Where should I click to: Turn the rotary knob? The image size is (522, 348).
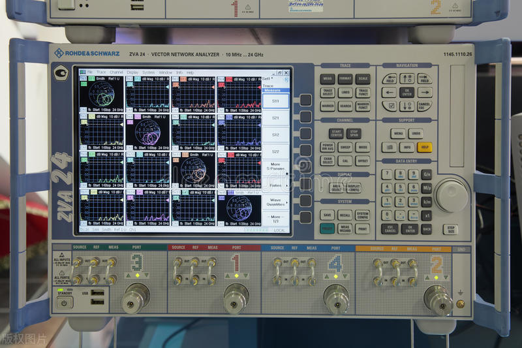click(x=452, y=195)
